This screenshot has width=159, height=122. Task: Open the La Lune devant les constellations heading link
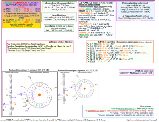(59, 3)
